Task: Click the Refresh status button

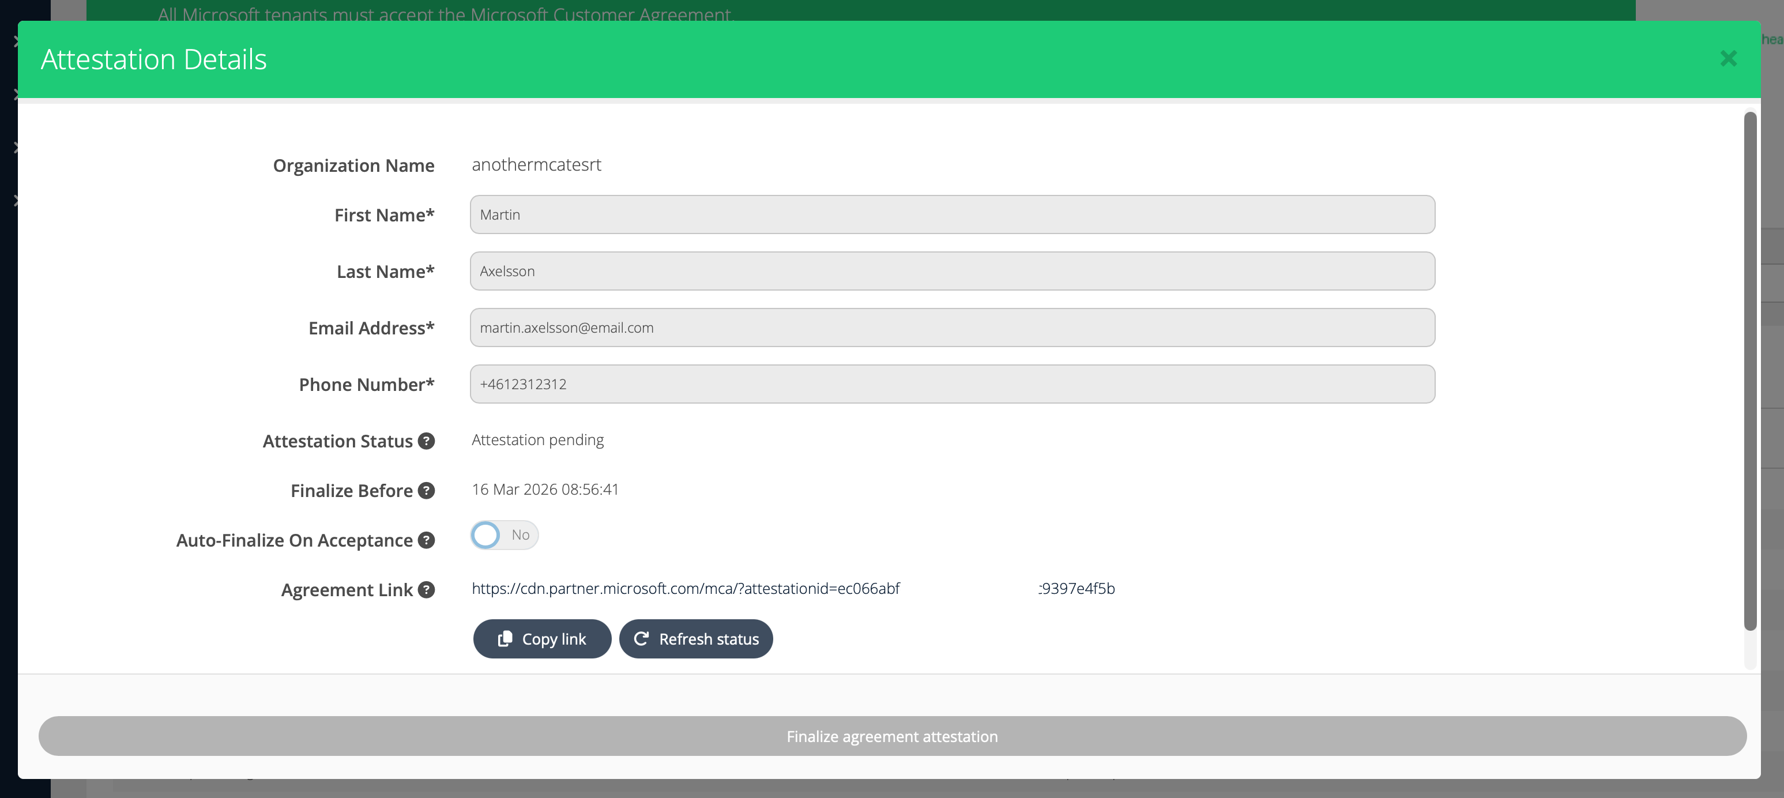Action: click(x=695, y=639)
